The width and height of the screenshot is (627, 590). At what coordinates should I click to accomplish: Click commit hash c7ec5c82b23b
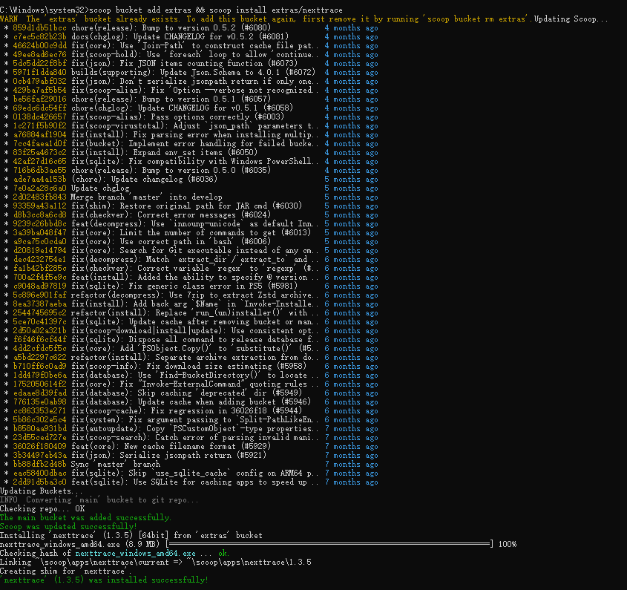pos(39,37)
